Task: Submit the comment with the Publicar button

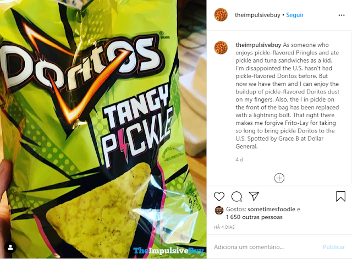Action: (334, 247)
